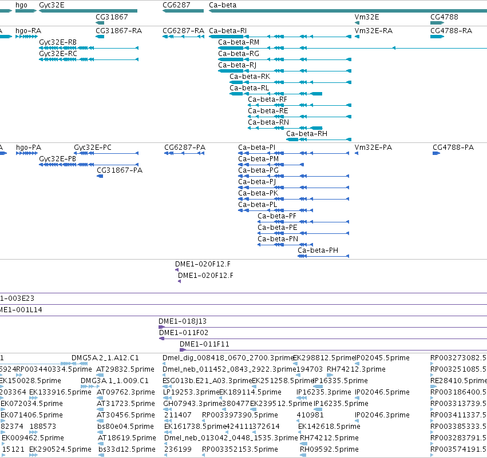Viewport: 487px width, 458px height.
Task: Select the Ca-beta-PG protein label
Action: [x=259, y=170]
